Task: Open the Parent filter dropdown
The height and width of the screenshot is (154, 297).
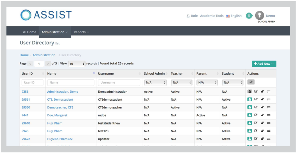Action: point(207,83)
